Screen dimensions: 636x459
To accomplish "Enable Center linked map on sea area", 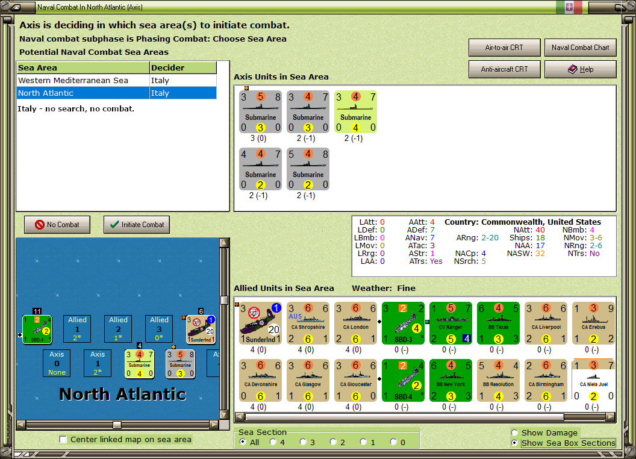I will click(63, 440).
